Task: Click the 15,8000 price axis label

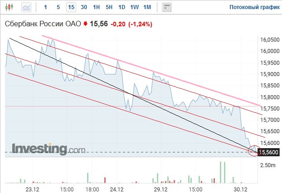Action: 270,97
